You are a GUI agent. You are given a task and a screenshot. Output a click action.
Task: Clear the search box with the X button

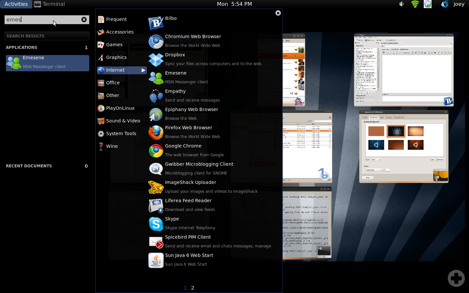point(84,20)
